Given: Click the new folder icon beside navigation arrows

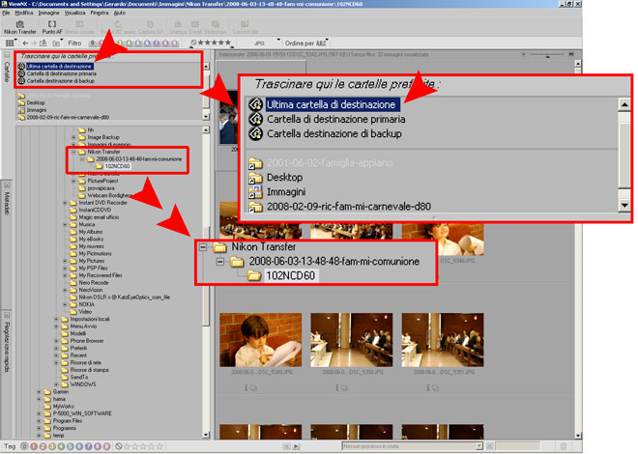Looking at the screenshot, I should 56,43.
